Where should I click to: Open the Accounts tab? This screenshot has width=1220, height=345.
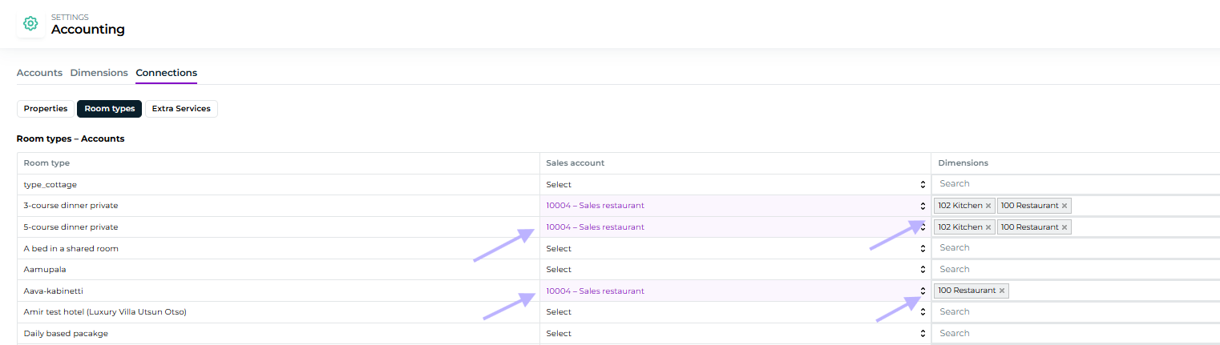39,73
